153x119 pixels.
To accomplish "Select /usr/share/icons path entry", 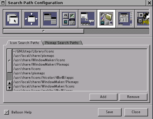I will [x=80, y=69].
